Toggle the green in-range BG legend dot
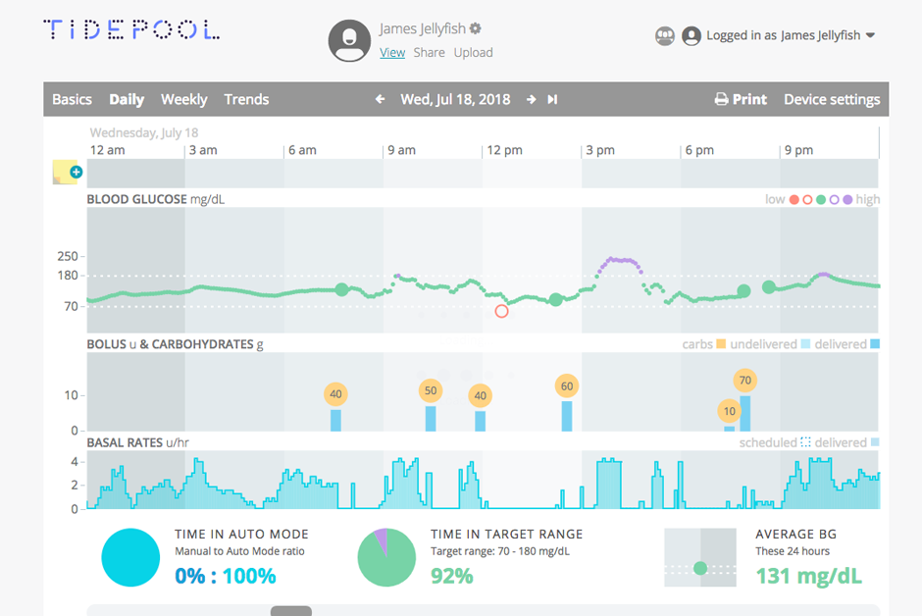 (x=821, y=198)
